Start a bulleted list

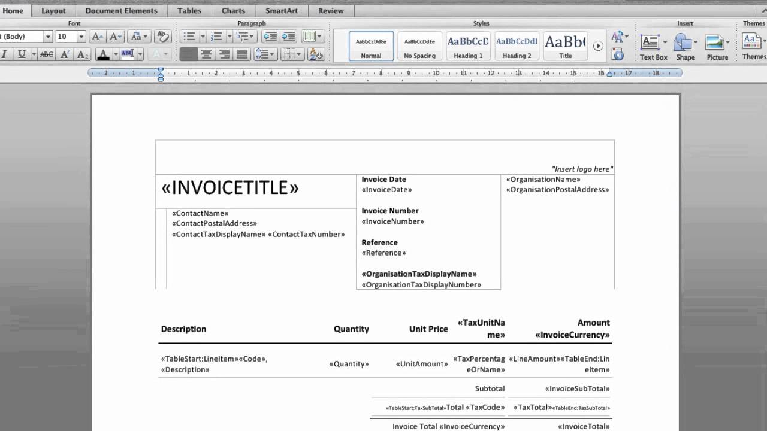point(189,37)
